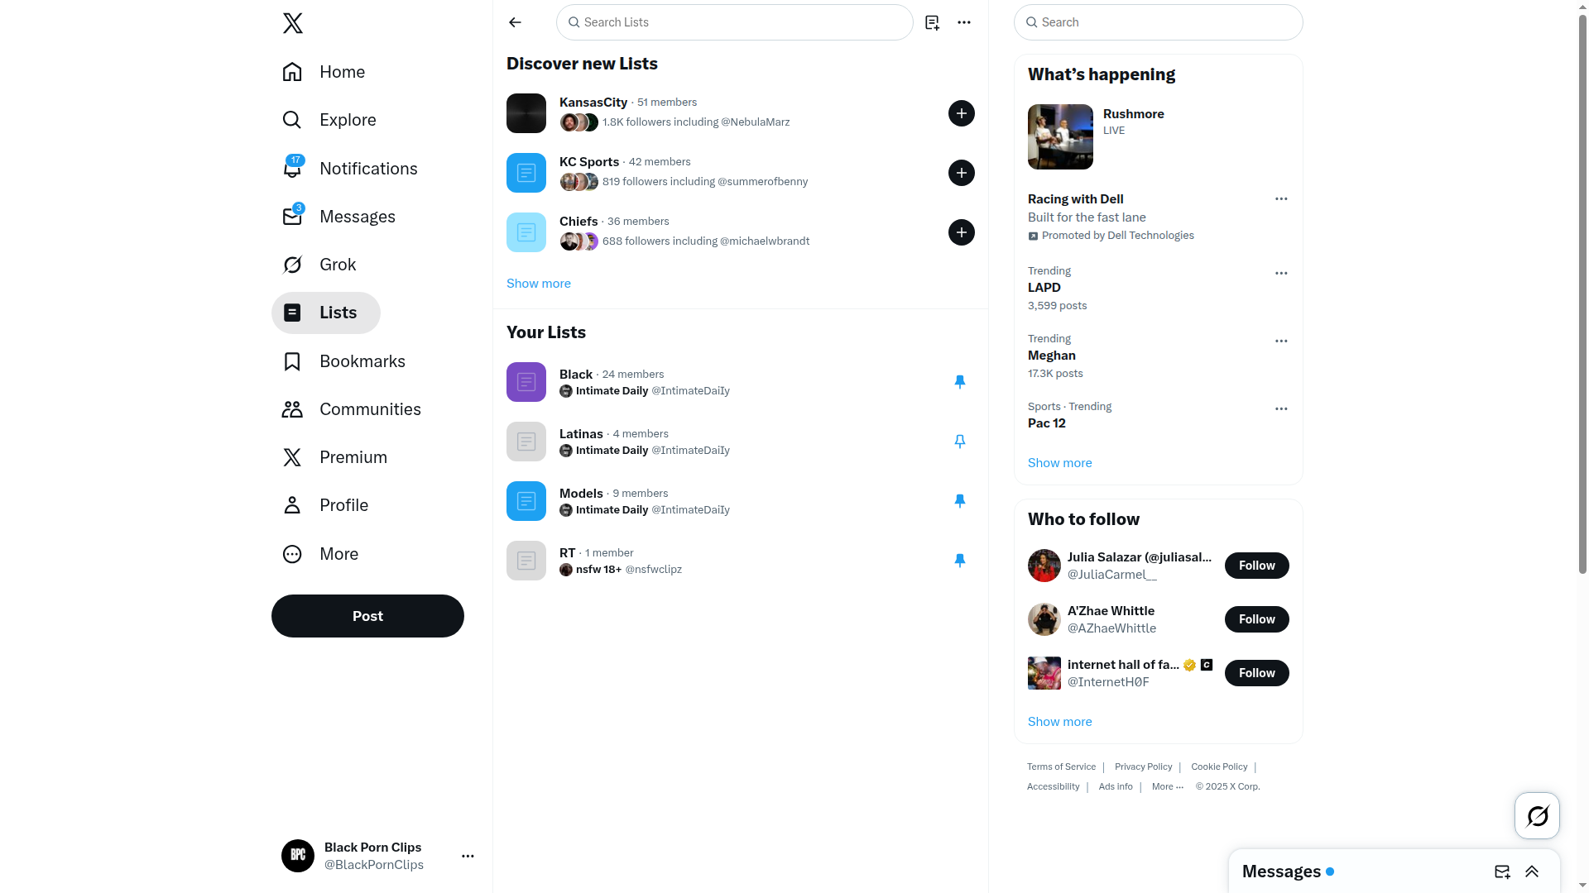The image size is (1589, 893).
Task: Open Bookmarks from the sidebar
Action: (344, 361)
